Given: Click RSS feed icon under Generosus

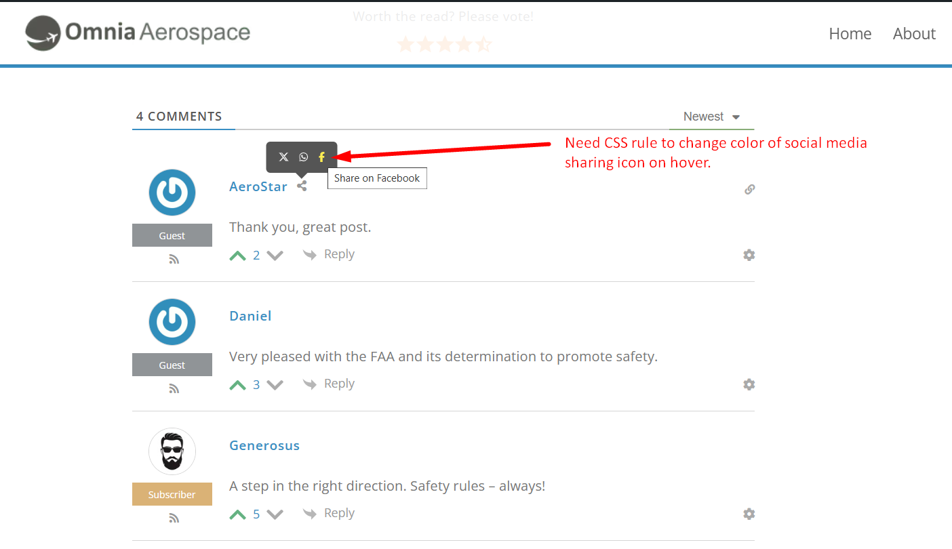Looking at the screenshot, I should [x=174, y=518].
